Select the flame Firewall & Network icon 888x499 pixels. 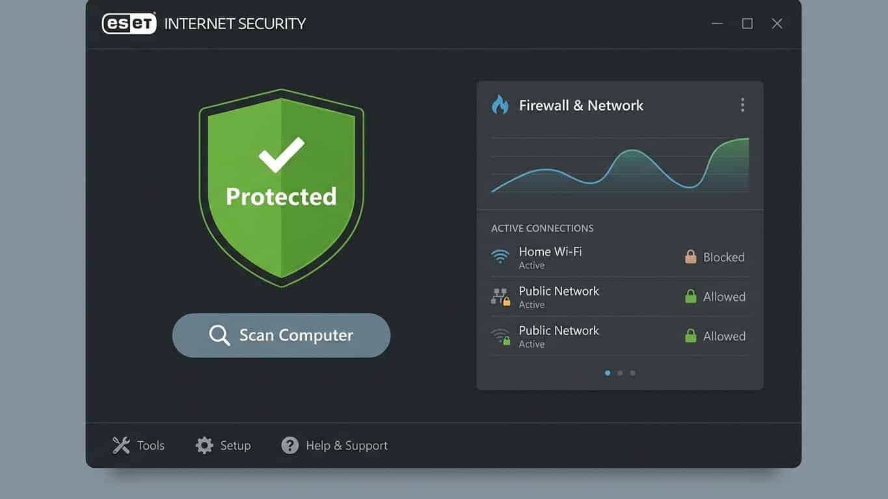click(x=500, y=105)
